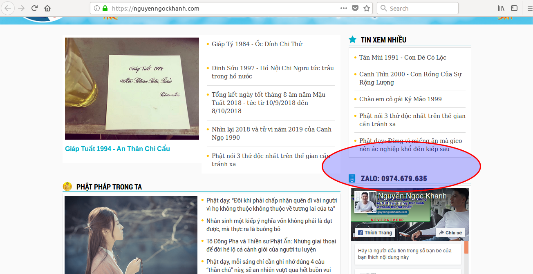This screenshot has height=274, width=533.
Task: Open Canh Thìn 2000 - Con Rồng article
Action: 410,78
